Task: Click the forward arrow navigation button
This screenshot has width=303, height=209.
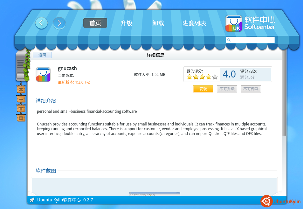Action: coord(59,23)
